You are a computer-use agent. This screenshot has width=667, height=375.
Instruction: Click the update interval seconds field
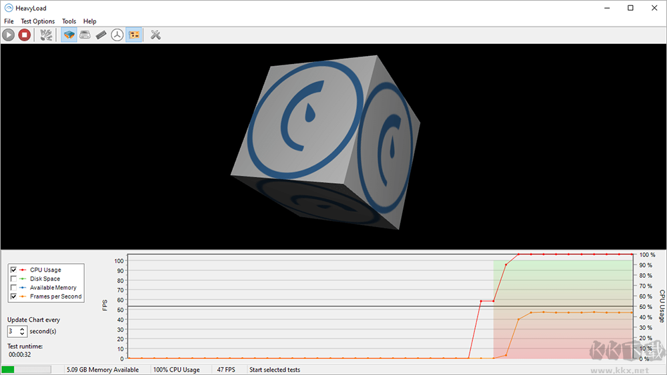tap(13, 331)
